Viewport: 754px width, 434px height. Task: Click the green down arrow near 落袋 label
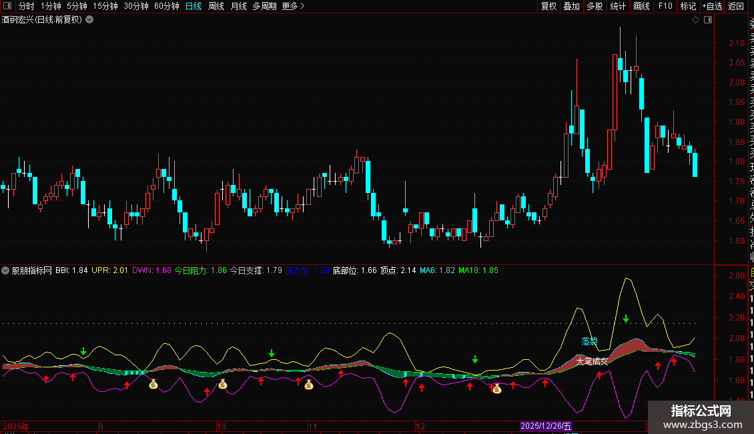(626, 319)
